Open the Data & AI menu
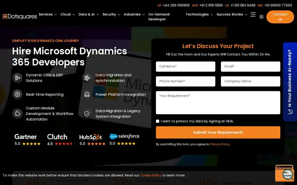The image size is (297, 185). tap(87, 14)
